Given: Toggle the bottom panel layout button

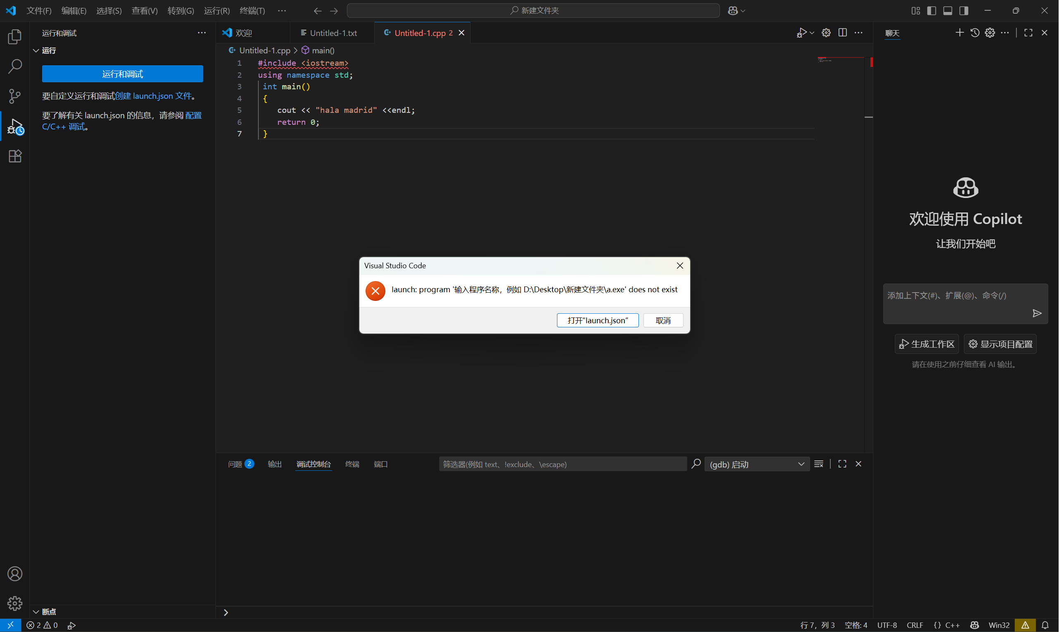Looking at the screenshot, I should (947, 11).
